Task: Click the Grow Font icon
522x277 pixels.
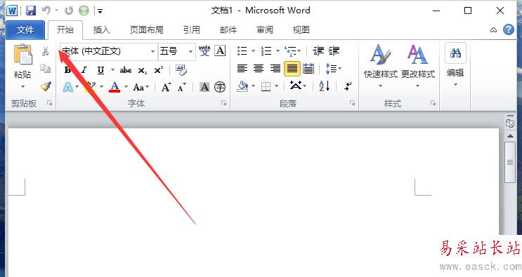Action: click(x=166, y=87)
